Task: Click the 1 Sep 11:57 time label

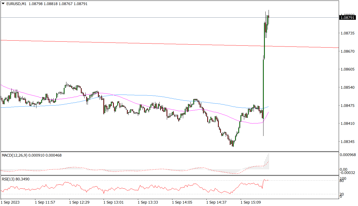Action: point(45,202)
